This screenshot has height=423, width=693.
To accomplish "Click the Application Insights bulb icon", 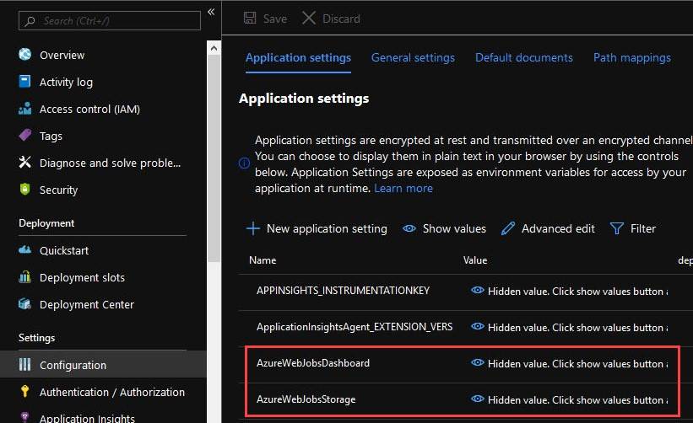I will point(24,417).
